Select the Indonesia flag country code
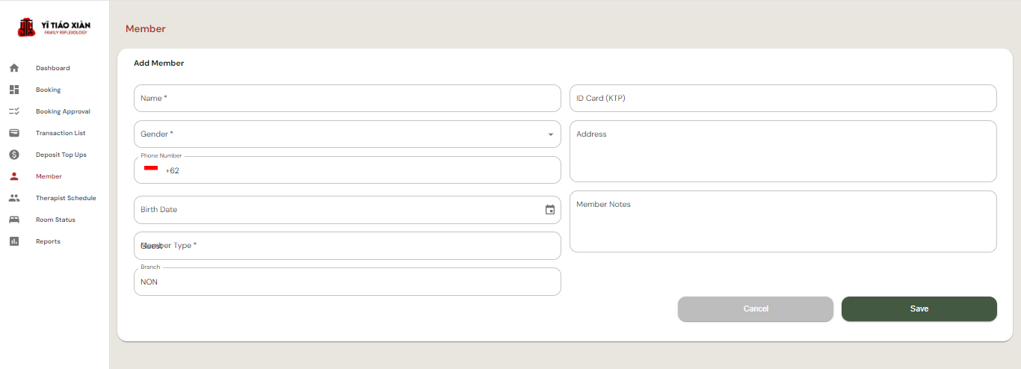The width and height of the screenshot is (1021, 369). [151, 170]
